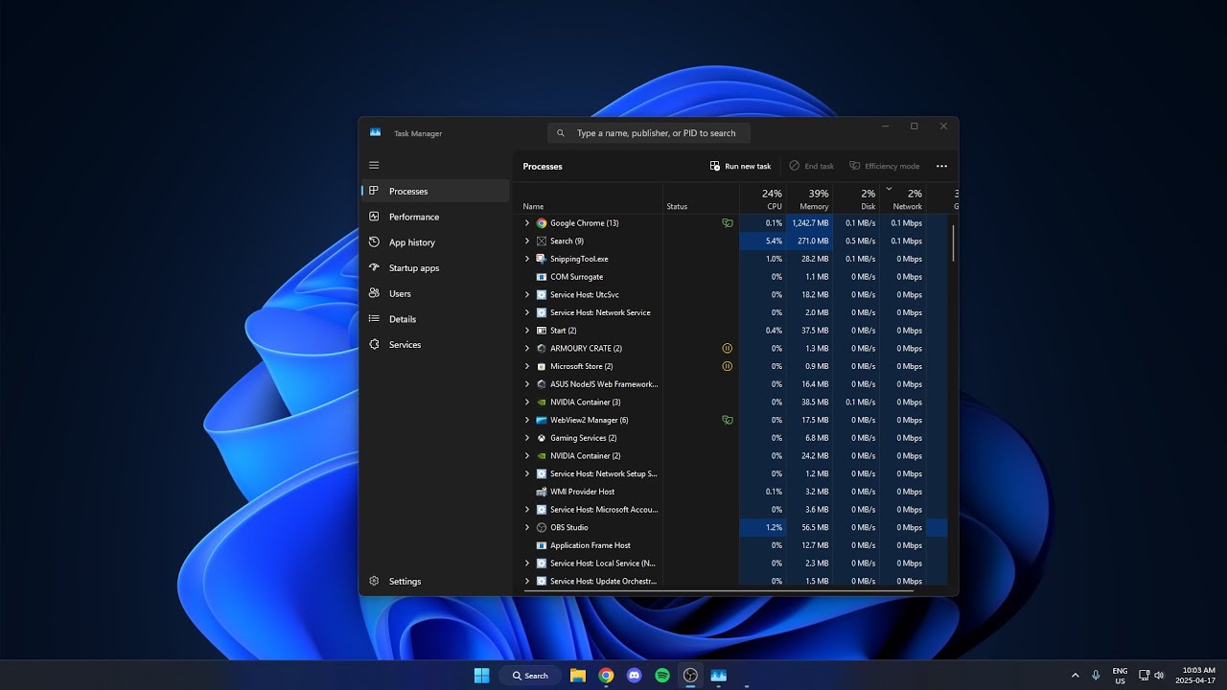Switch to the Performance page
This screenshot has height=690, width=1227.
[435, 217]
